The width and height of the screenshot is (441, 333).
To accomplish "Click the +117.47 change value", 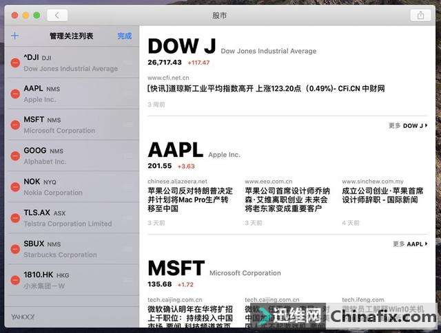I will tap(198, 63).
